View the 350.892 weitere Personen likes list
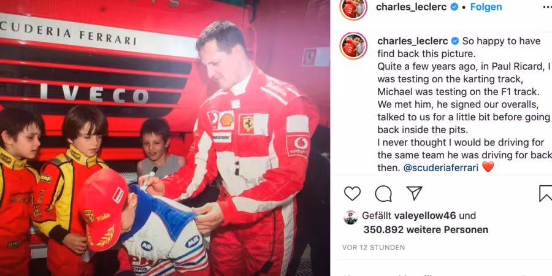The width and height of the screenshot is (552, 276). coord(426,230)
